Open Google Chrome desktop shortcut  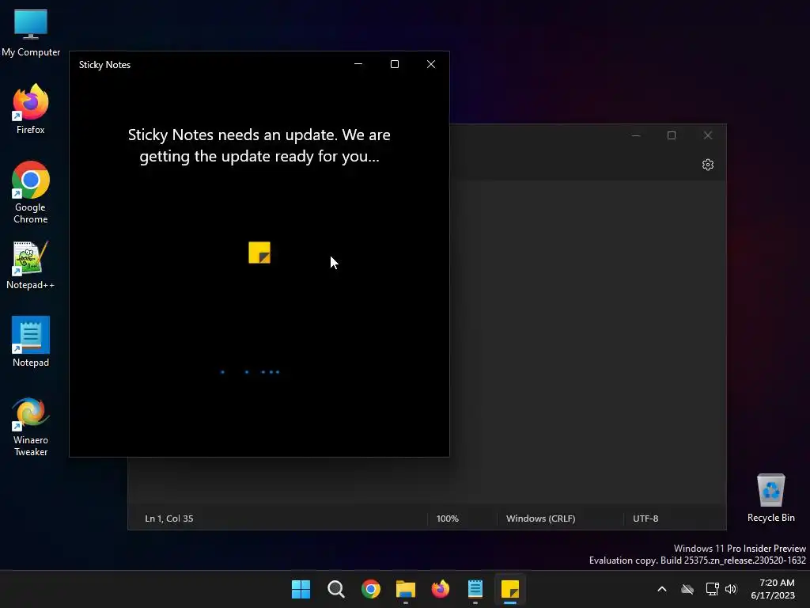coord(31,192)
